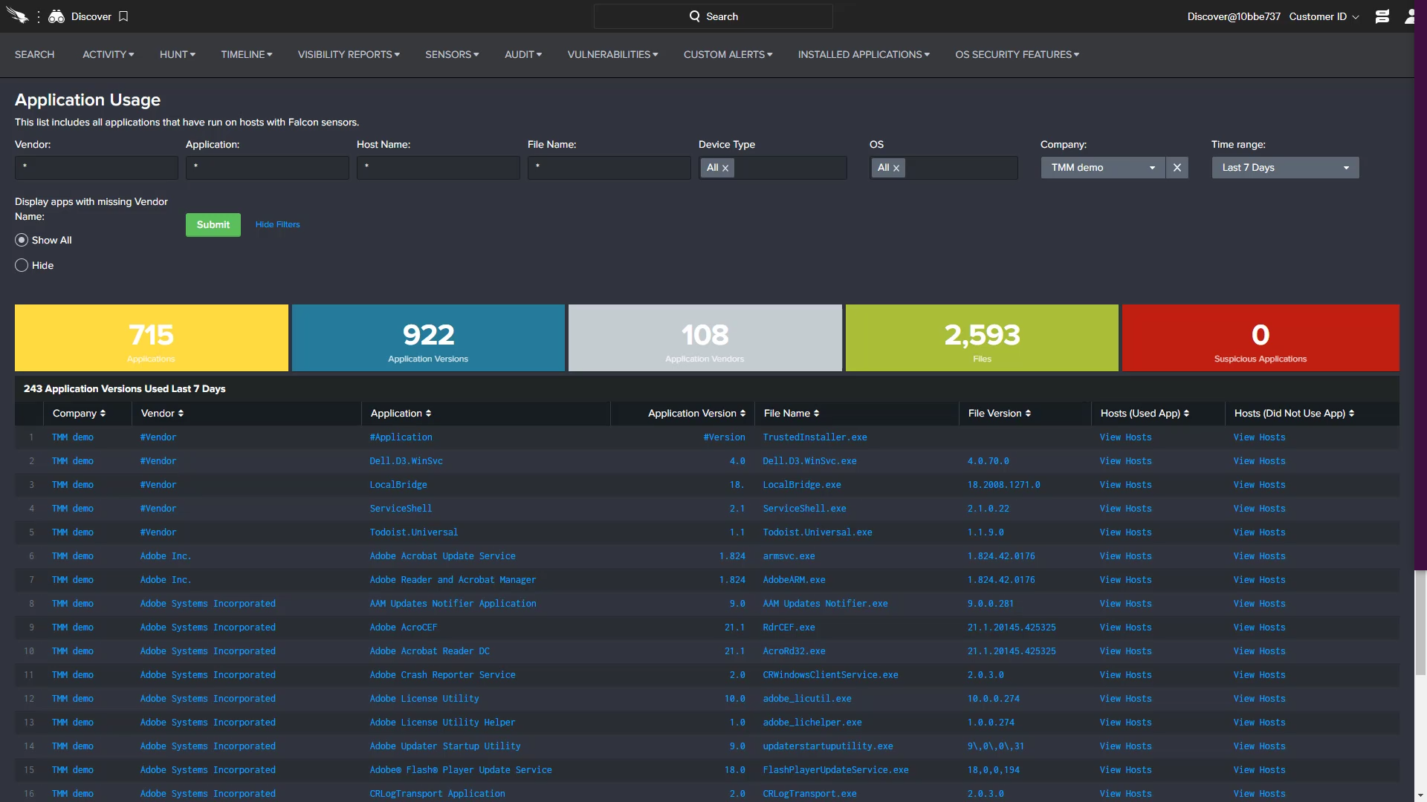
Task: Clear the TMM demo company selection
Action: [1177, 168]
